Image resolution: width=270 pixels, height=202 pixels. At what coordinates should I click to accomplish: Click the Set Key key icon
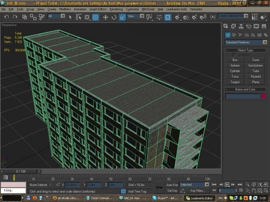click(x=159, y=187)
